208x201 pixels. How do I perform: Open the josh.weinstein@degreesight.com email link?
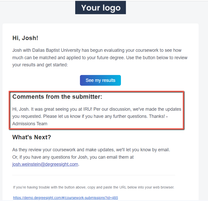pyautogui.click(x=45, y=164)
